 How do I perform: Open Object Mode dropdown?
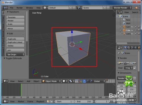tap(51, 81)
